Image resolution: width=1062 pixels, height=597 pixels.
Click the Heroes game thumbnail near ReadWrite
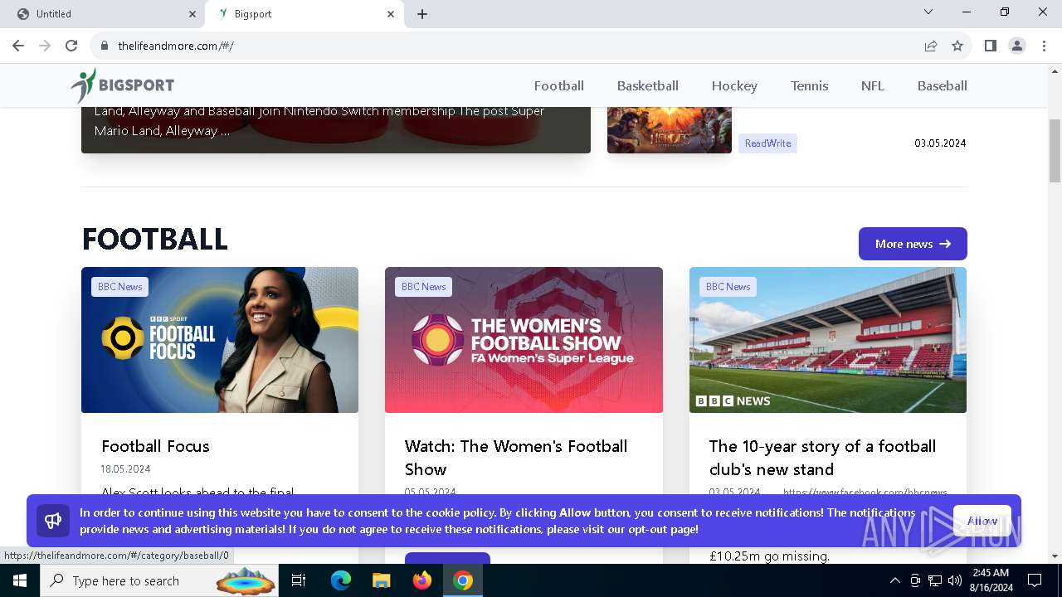coord(670,130)
